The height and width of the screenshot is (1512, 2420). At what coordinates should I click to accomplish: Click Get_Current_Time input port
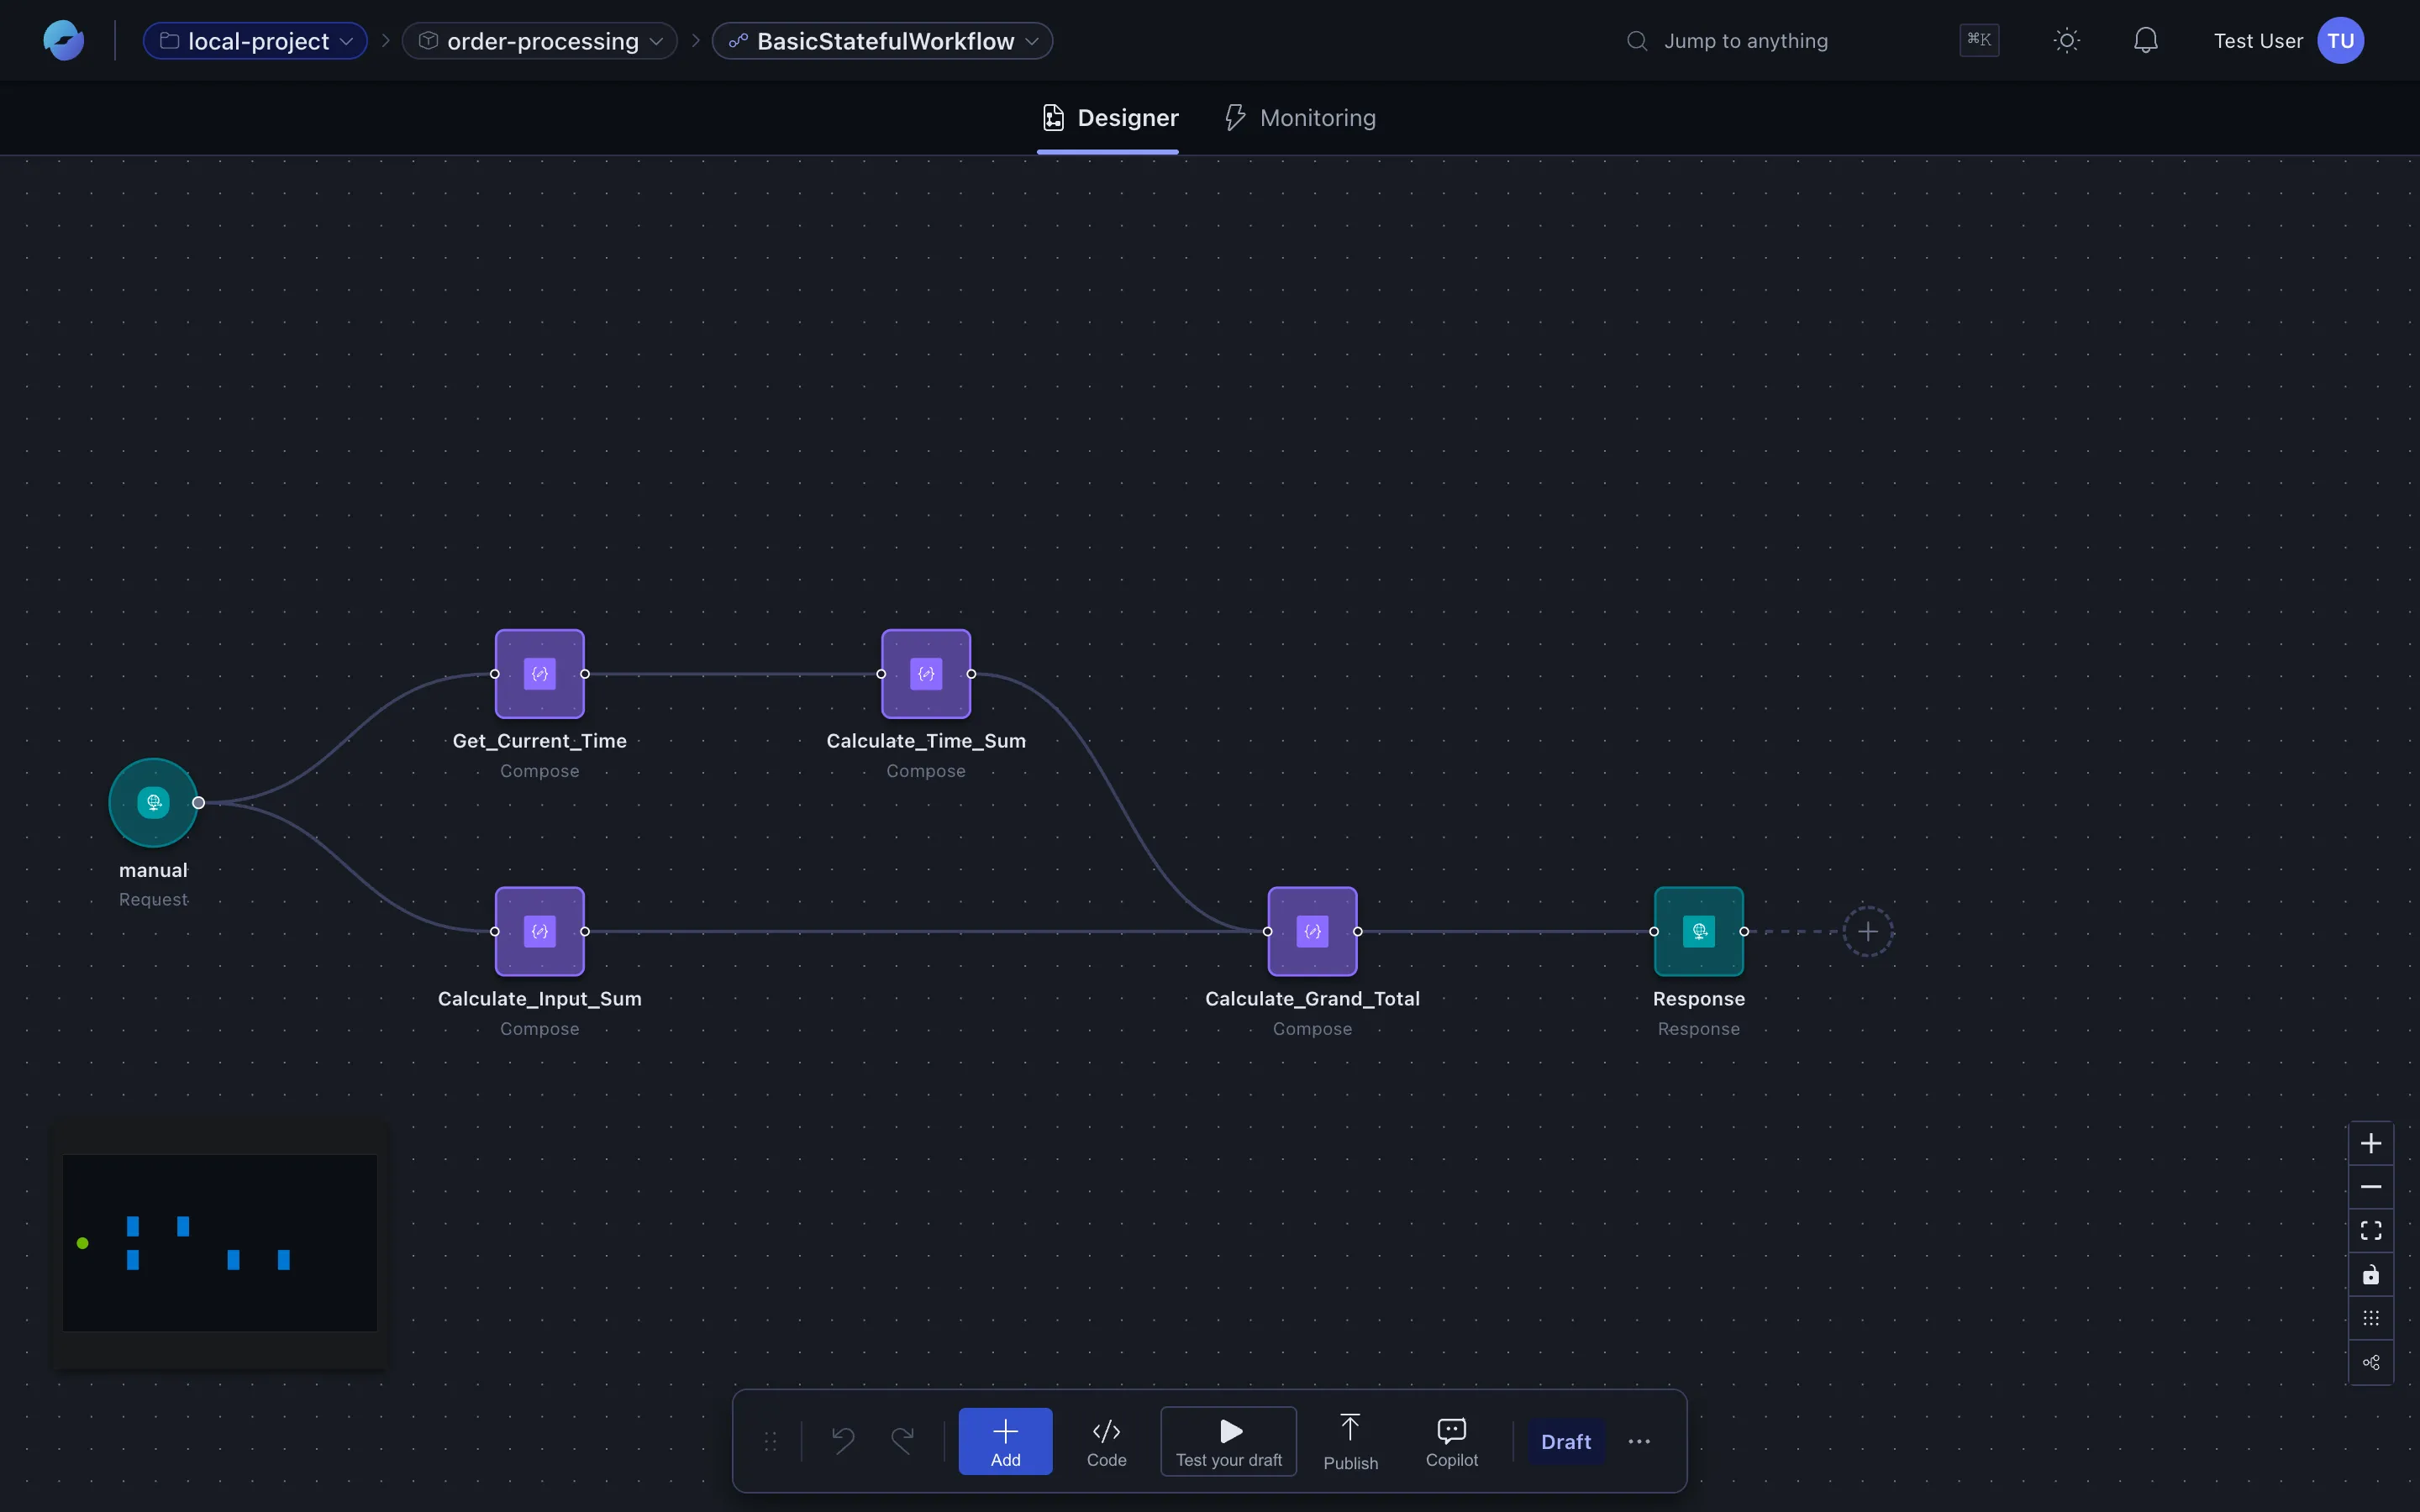(x=495, y=674)
